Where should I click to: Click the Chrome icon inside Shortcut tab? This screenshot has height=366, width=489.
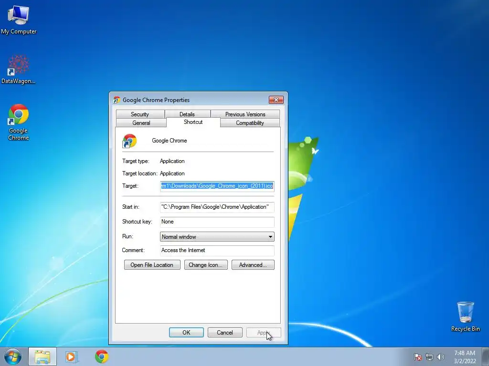[x=129, y=141]
